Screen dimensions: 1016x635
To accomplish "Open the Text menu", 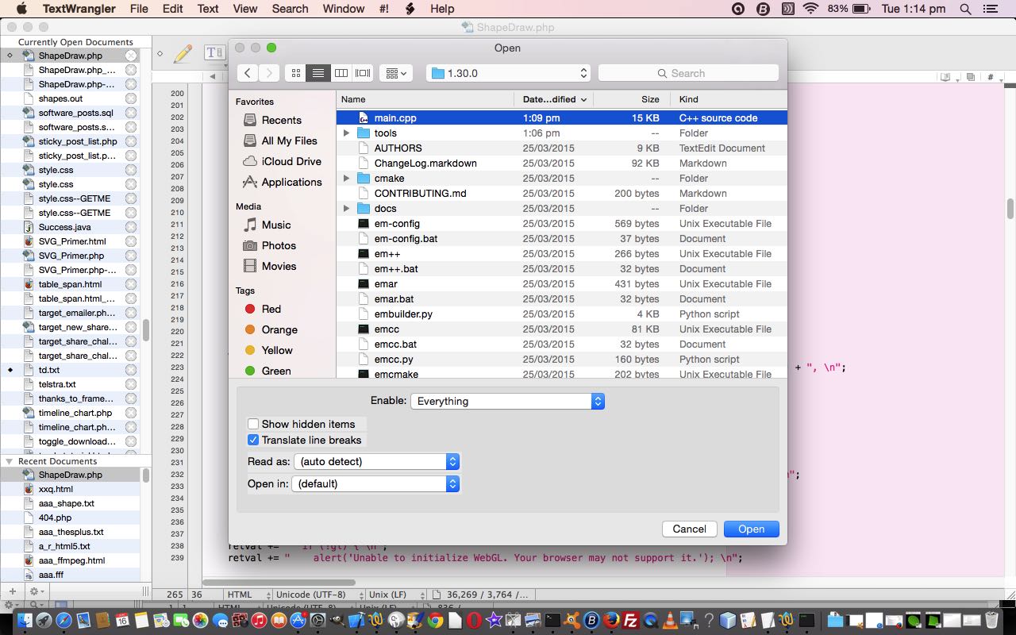I will point(208,9).
